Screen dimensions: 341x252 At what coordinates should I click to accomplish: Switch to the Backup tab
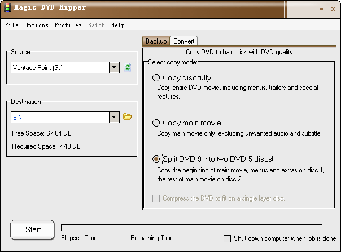pyautogui.click(x=156, y=41)
